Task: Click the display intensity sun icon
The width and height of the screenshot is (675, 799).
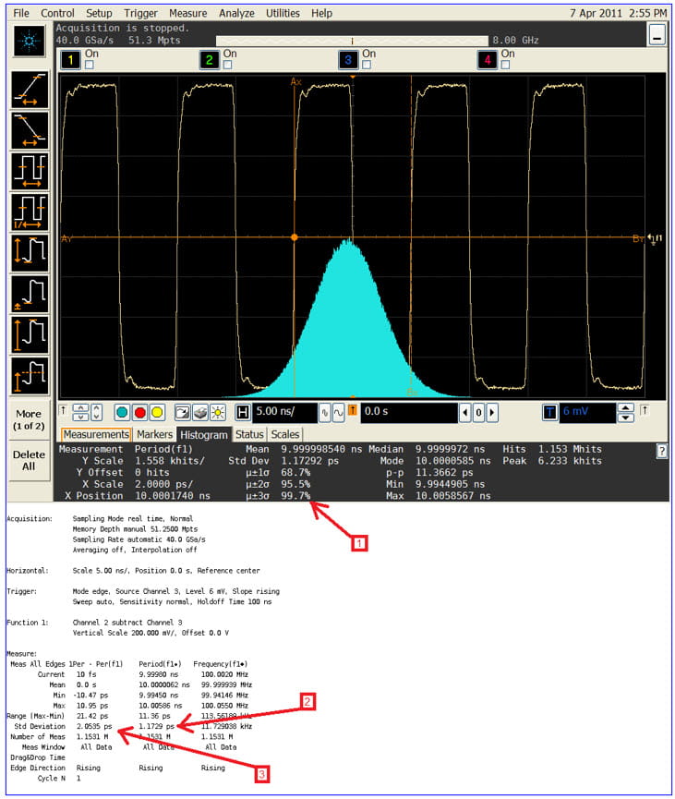Action: coord(218,412)
